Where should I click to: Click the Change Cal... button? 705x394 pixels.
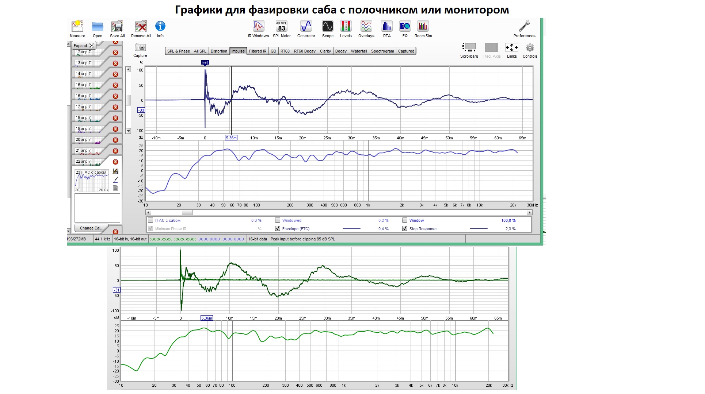click(x=91, y=228)
